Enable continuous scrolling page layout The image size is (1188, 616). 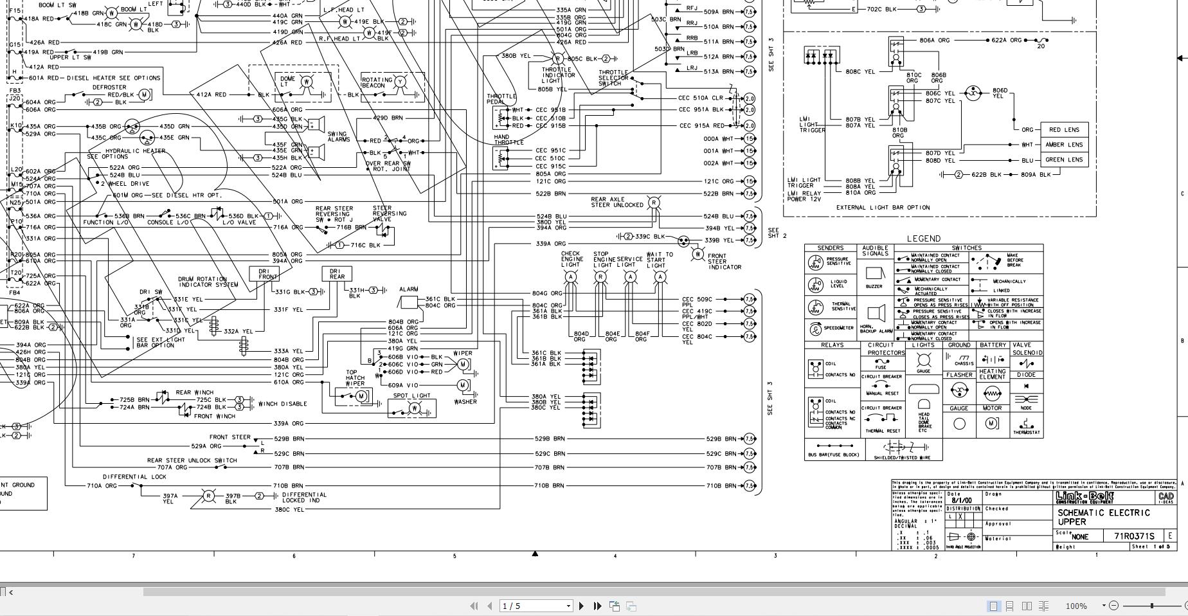coord(1009,606)
